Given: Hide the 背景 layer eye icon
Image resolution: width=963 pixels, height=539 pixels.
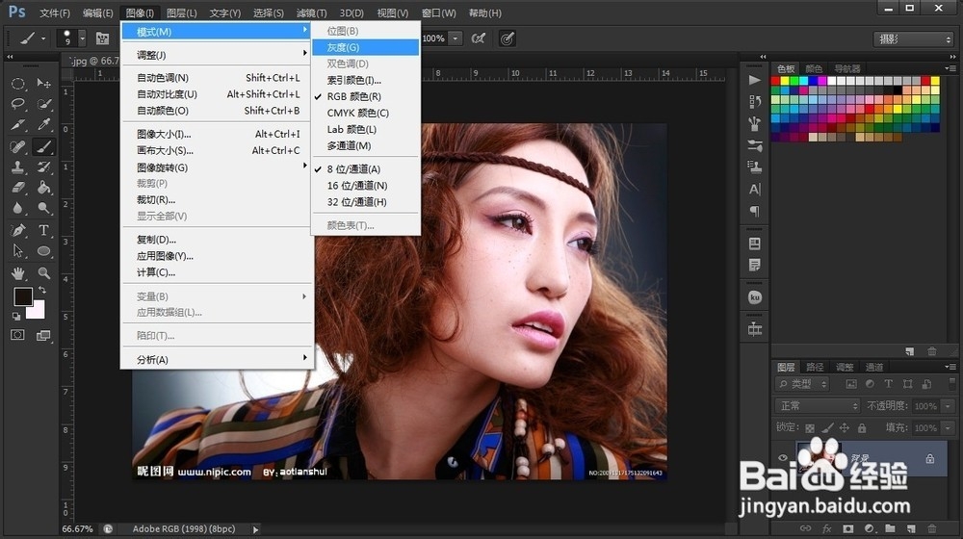Looking at the screenshot, I should coord(782,458).
